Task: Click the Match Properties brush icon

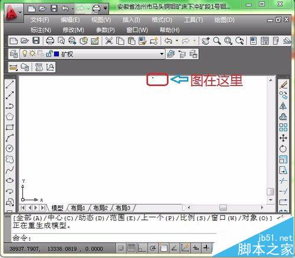Action: point(143,41)
